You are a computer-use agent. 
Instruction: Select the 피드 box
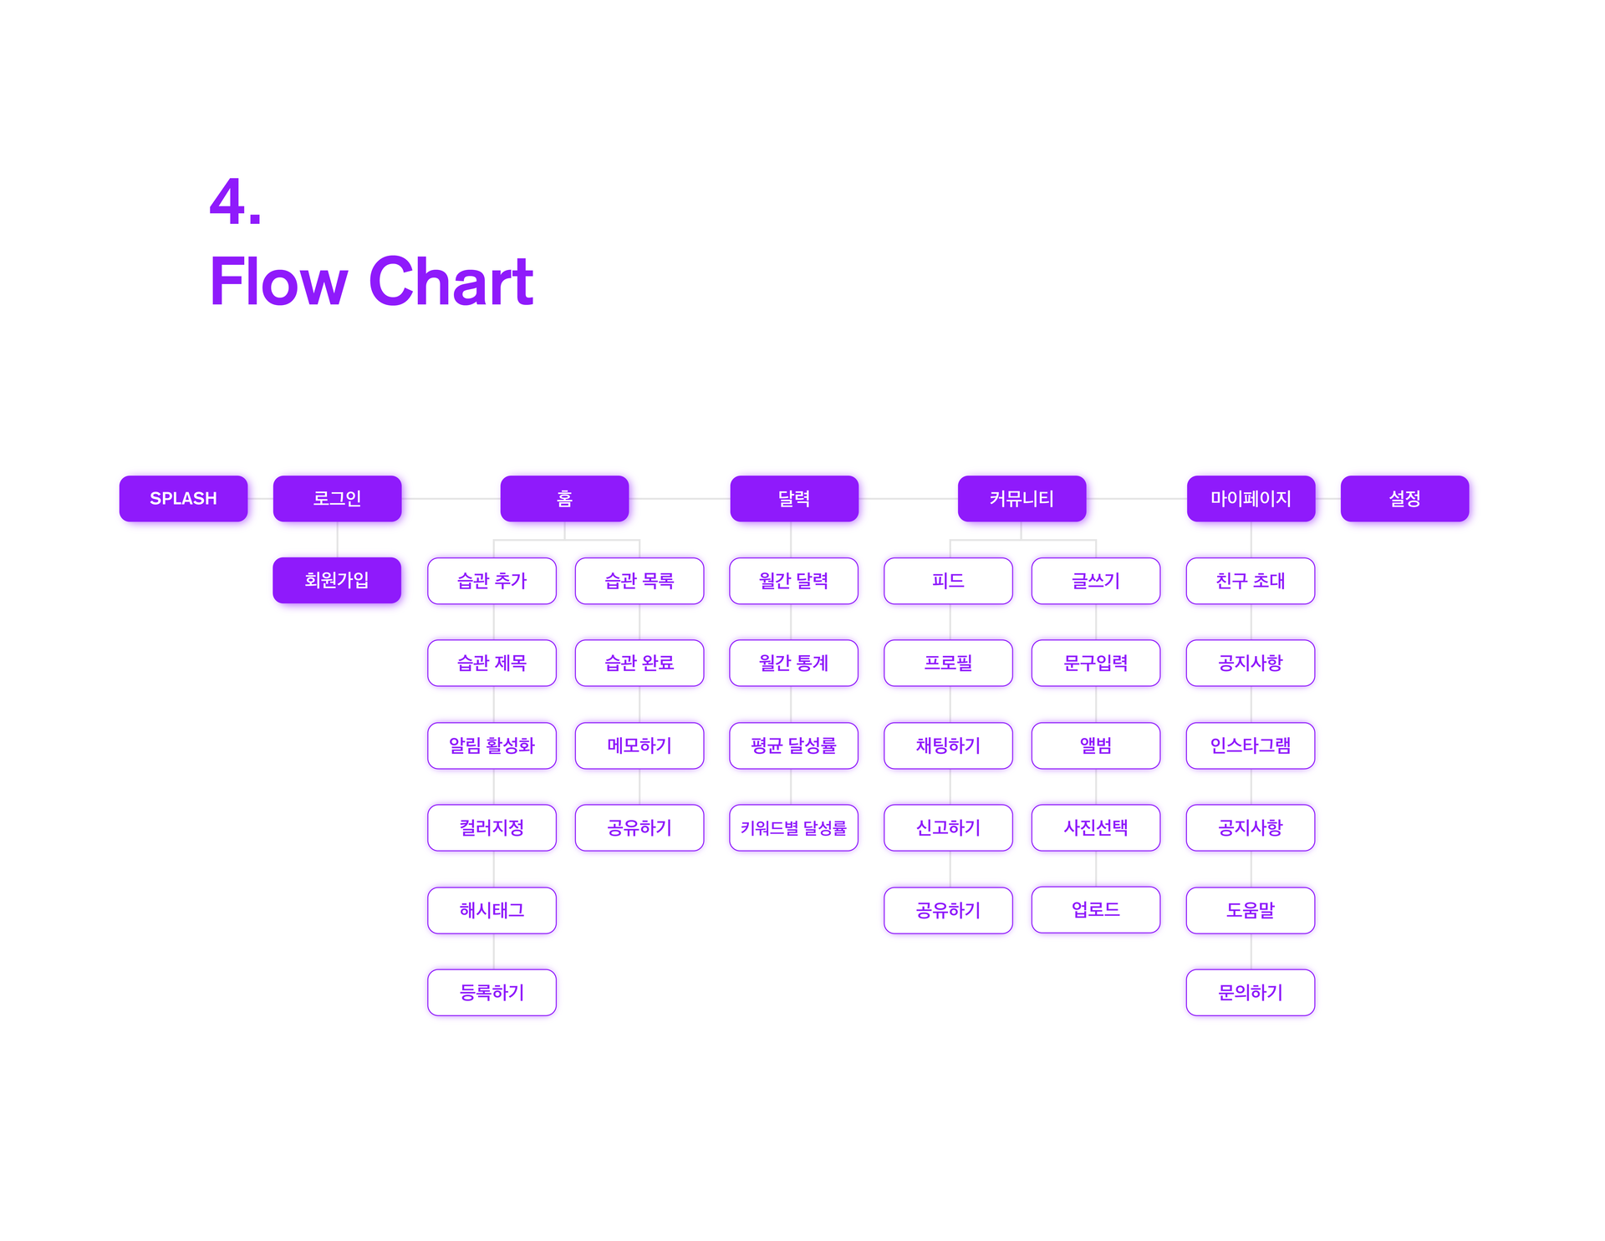pyautogui.click(x=948, y=581)
